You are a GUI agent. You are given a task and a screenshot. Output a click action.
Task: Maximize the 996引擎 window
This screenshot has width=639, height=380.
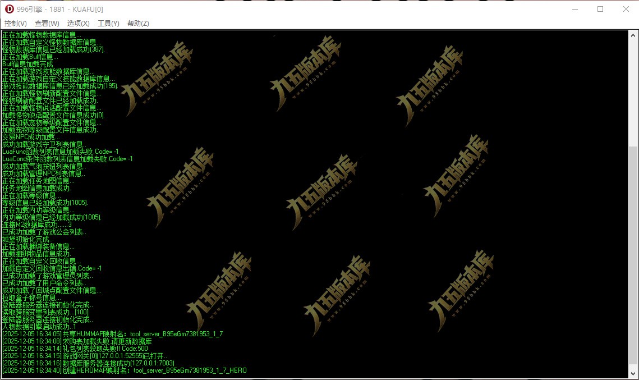click(x=600, y=9)
